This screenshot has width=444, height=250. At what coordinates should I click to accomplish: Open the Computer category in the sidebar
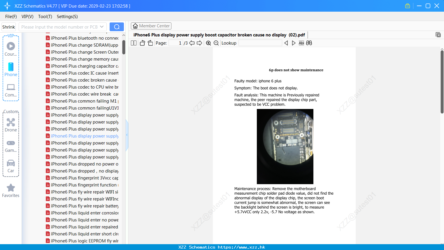[x=11, y=90]
